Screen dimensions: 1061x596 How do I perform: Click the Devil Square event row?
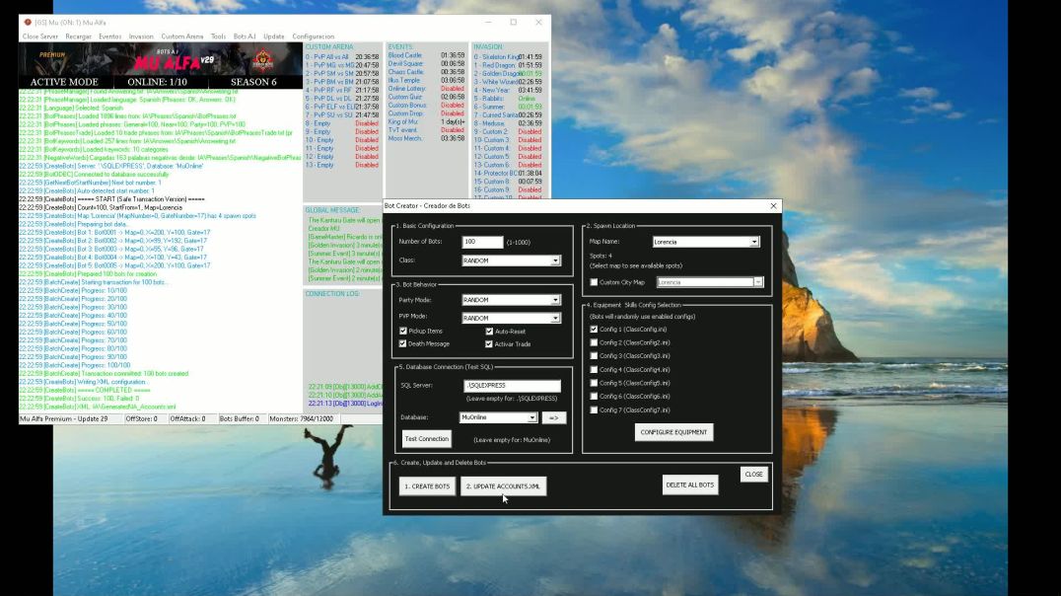click(x=426, y=64)
